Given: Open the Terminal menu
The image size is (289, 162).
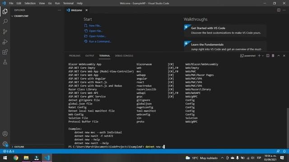Looking at the screenshot, I should point(68,3).
